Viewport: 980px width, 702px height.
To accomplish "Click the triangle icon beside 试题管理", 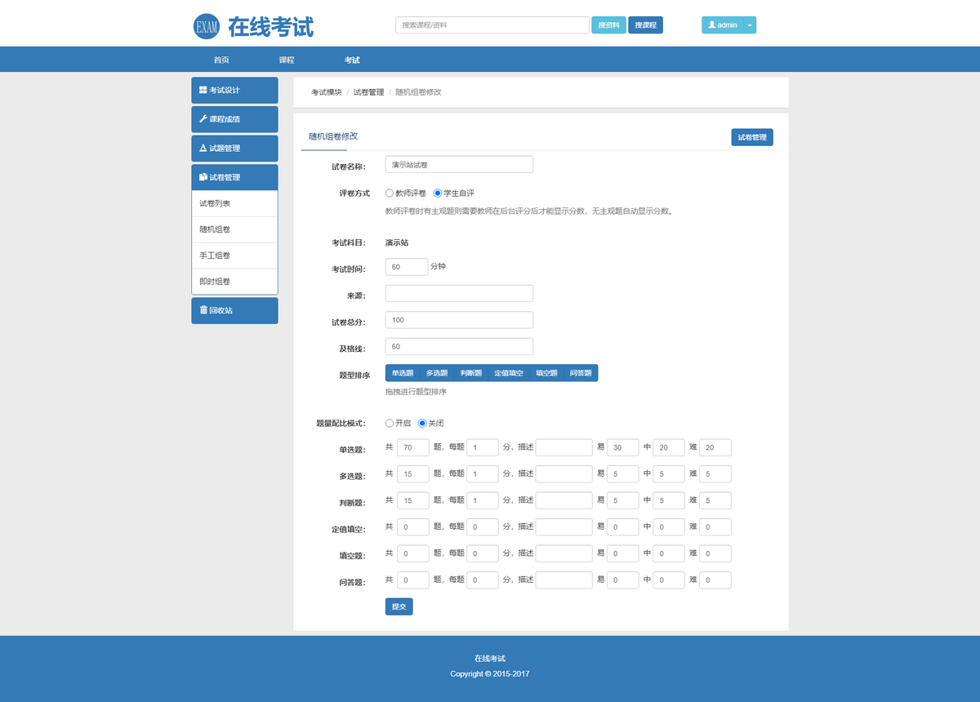I will pyautogui.click(x=202, y=148).
